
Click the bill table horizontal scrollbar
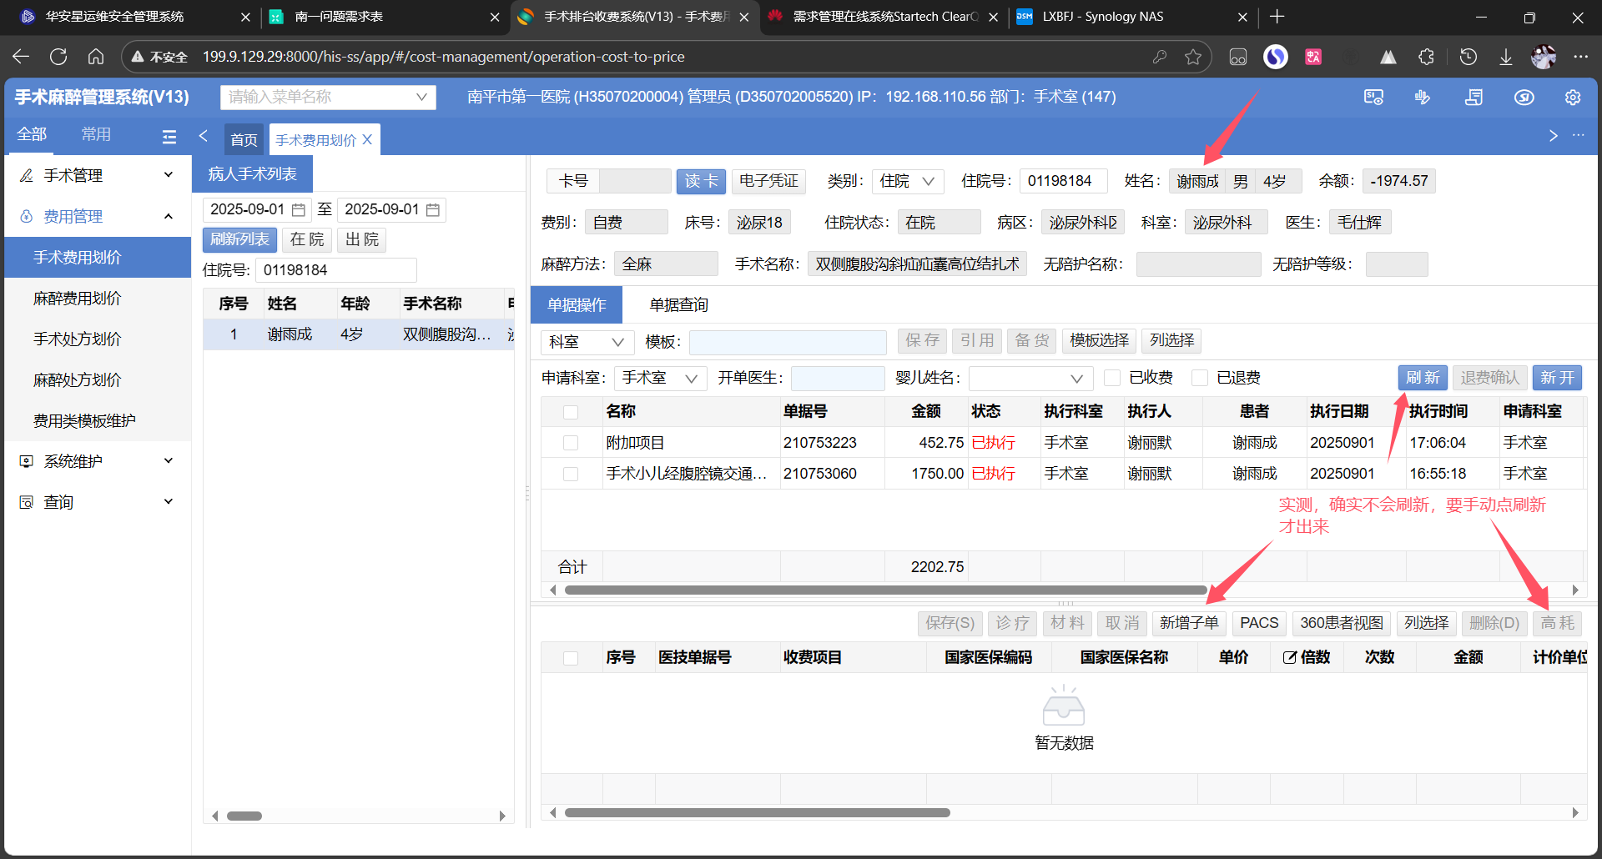click(886, 590)
